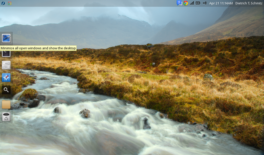Open the Apr 21 11:14AM clock
Screen dimensions: 264x155
coord(221,3)
